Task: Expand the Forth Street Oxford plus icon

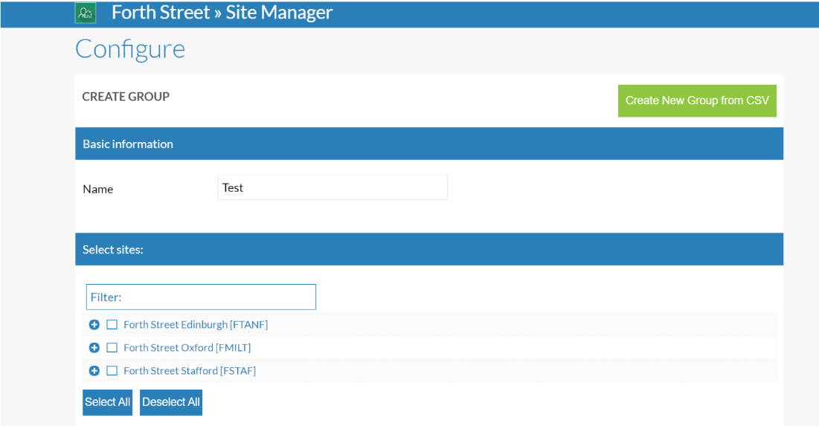Action: click(94, 348)
